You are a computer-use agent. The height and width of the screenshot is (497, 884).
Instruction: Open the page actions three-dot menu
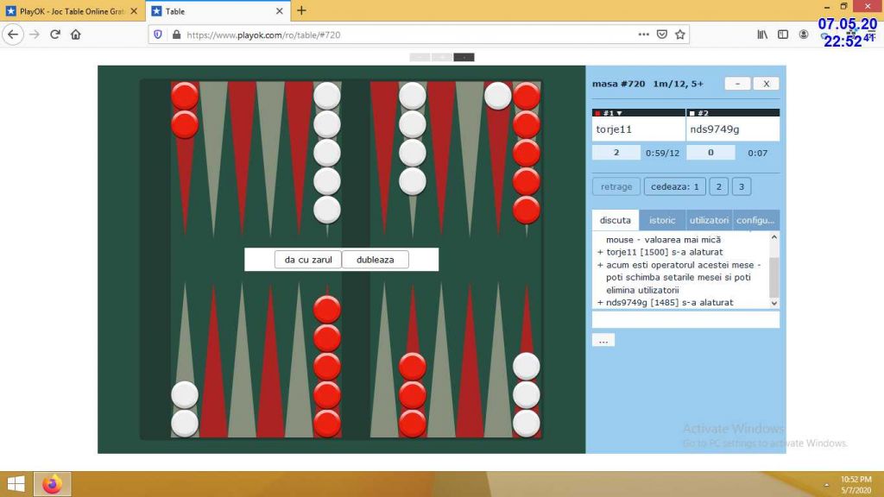(x=644, y=35)
